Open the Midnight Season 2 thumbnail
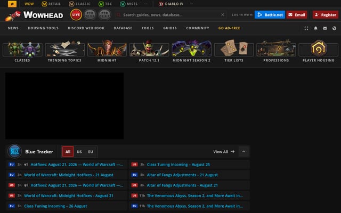 [191, 51]
